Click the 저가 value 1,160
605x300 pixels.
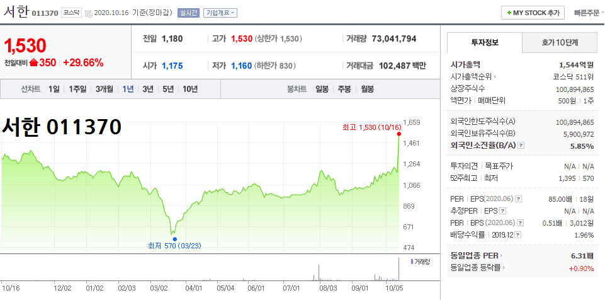(241, 66)
